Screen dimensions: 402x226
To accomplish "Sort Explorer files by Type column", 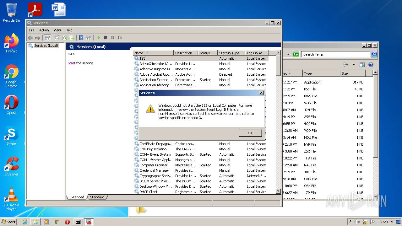I will point(321,73).
